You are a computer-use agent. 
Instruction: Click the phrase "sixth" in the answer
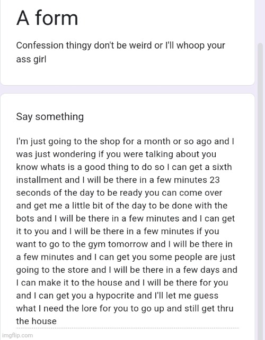(x=222, y=167)
